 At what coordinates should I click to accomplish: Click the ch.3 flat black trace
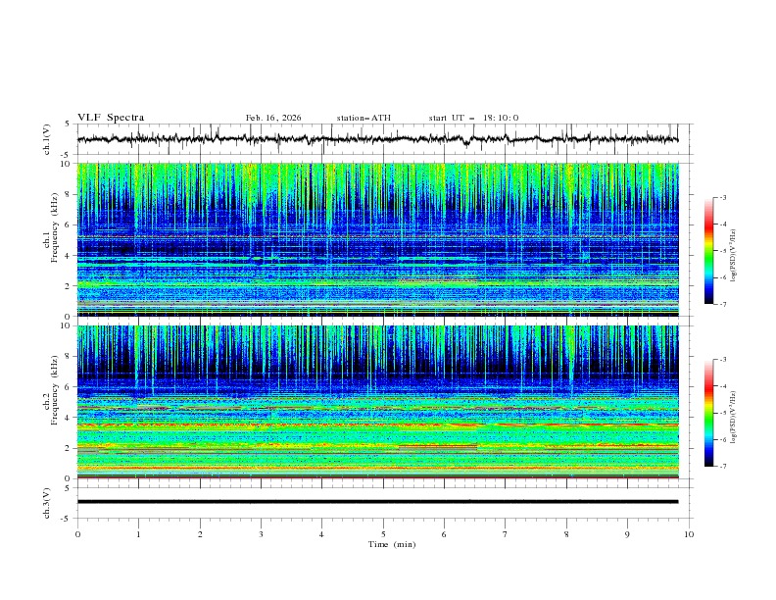point(377,502)
